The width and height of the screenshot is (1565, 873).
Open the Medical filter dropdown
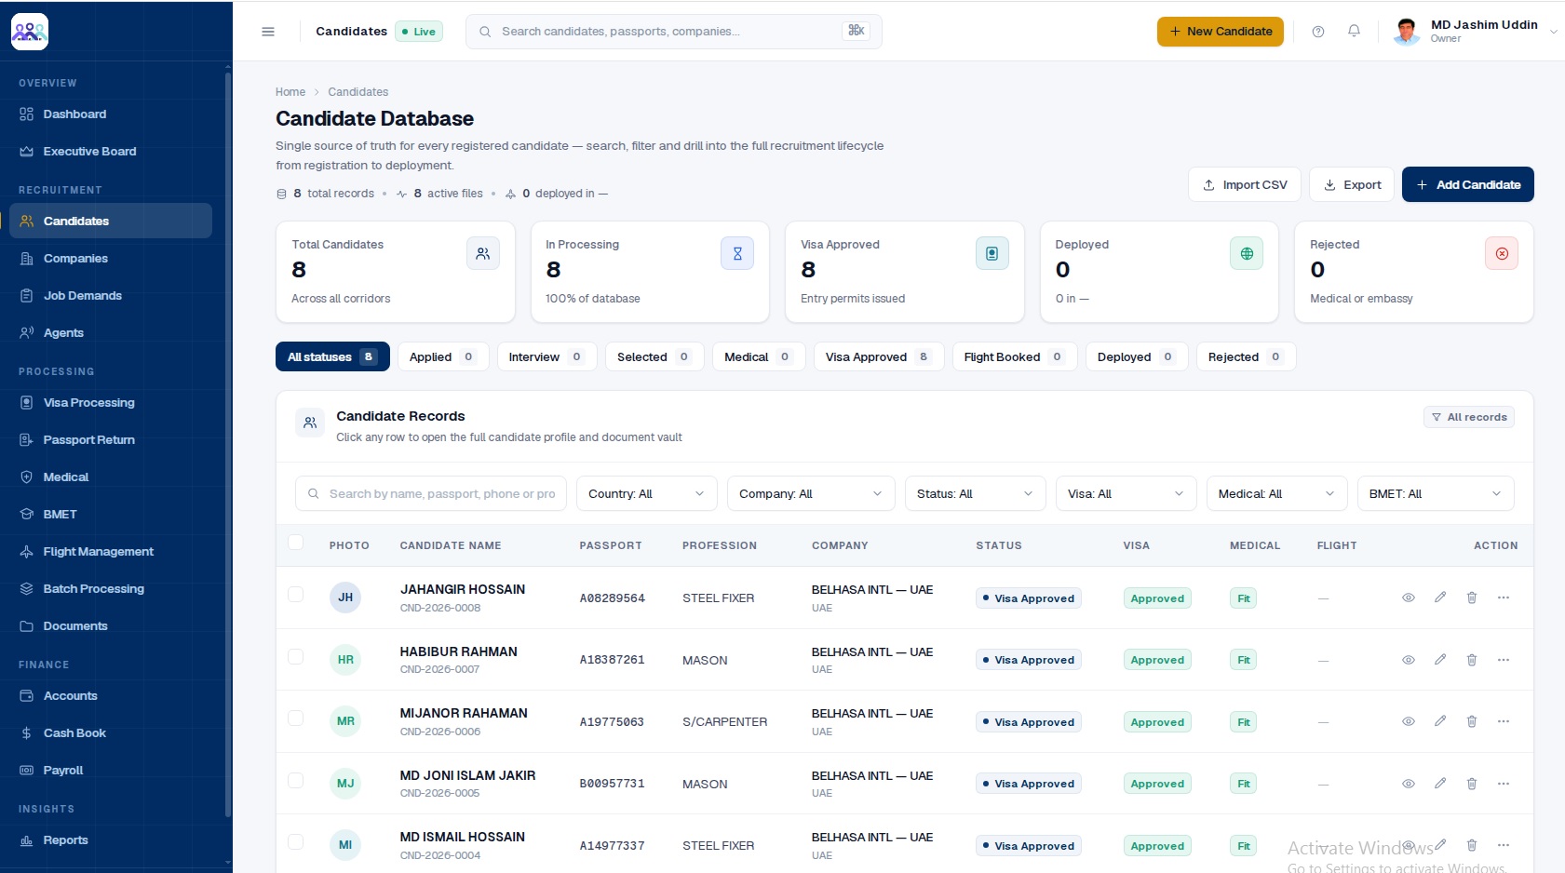(1277, 493)
